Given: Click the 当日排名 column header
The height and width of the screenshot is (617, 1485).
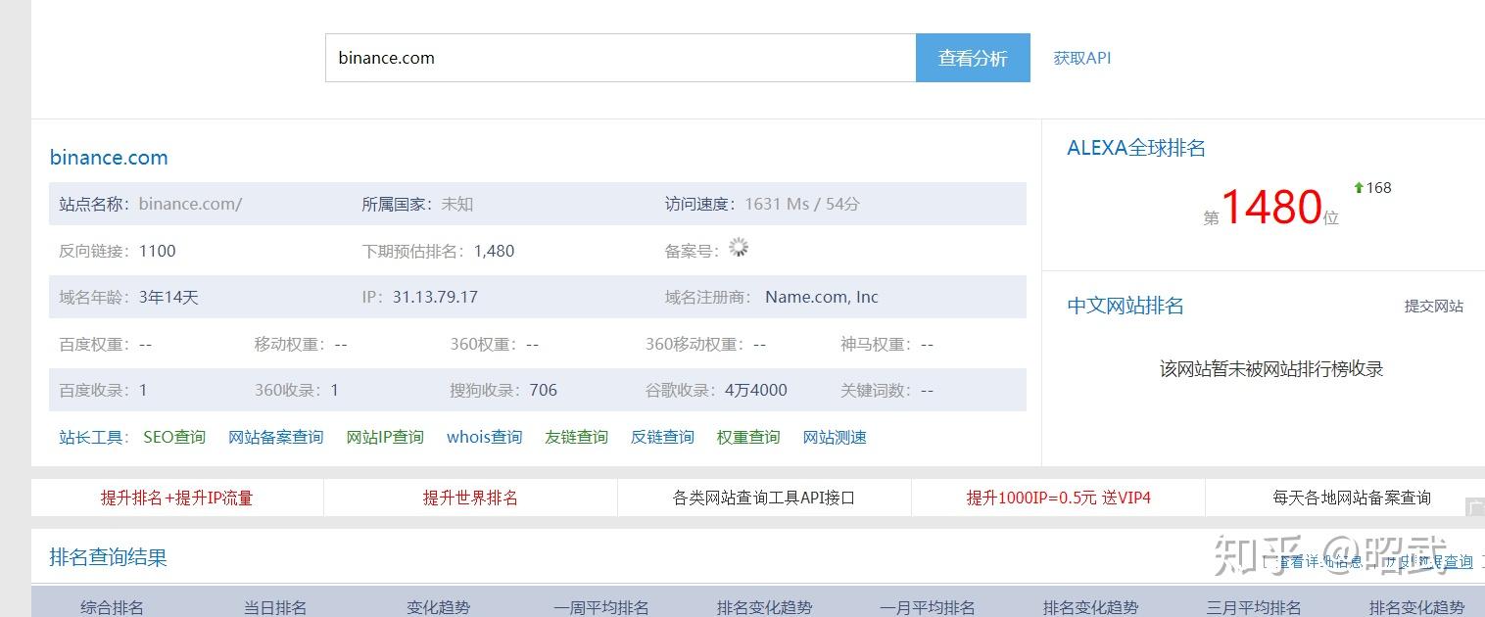Looking at the screenshot, I should click(x=275, y=607).
